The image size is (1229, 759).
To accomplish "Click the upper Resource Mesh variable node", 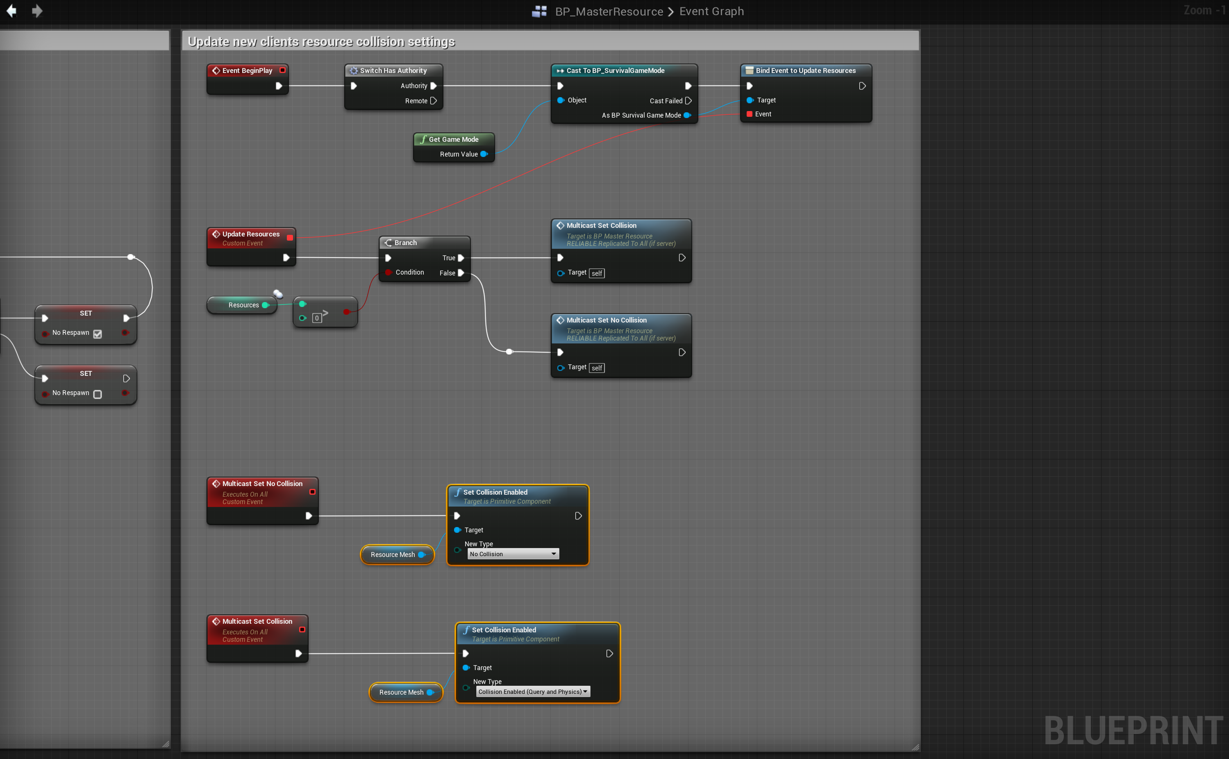I will 393,554.
